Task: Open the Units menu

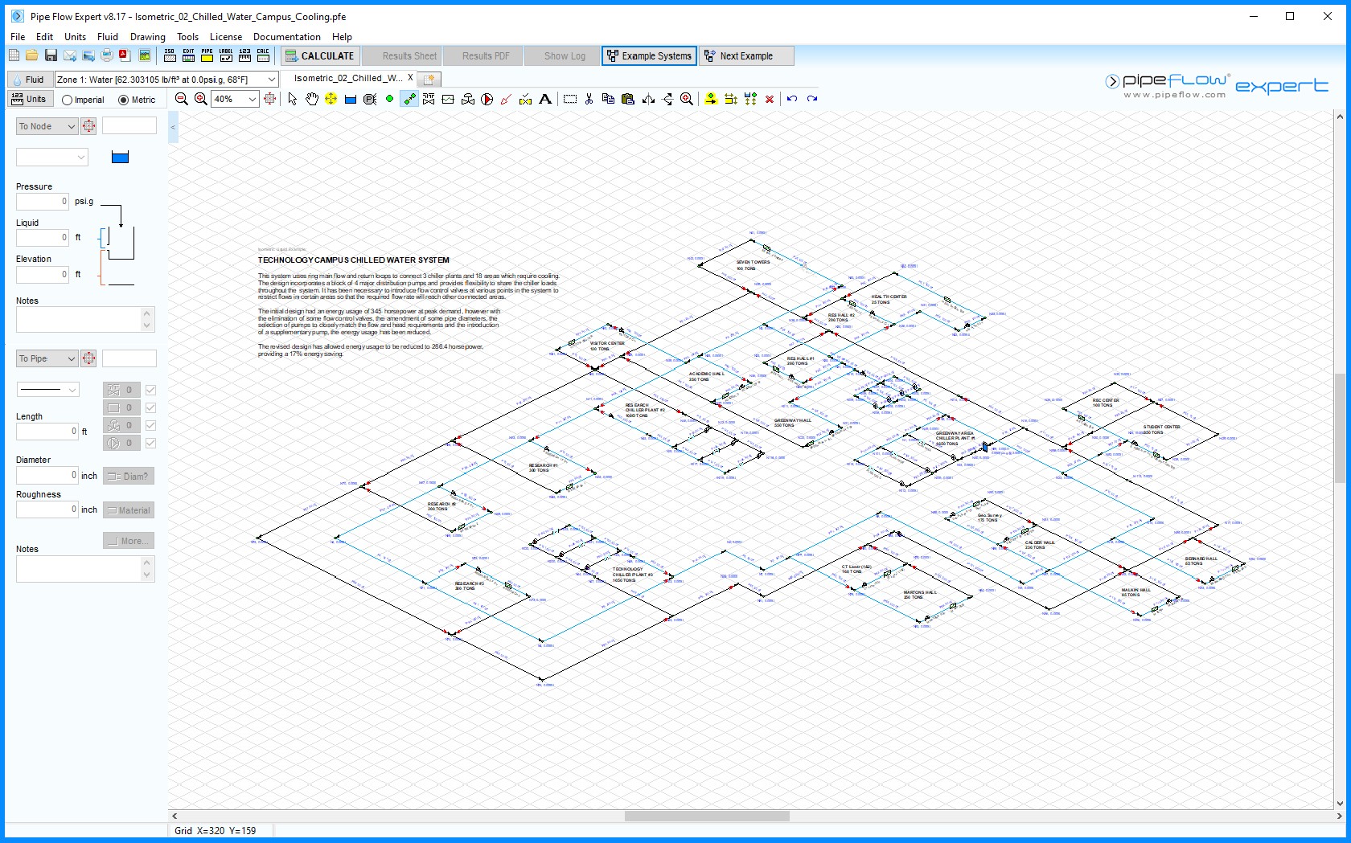Action: coord(75,37)
